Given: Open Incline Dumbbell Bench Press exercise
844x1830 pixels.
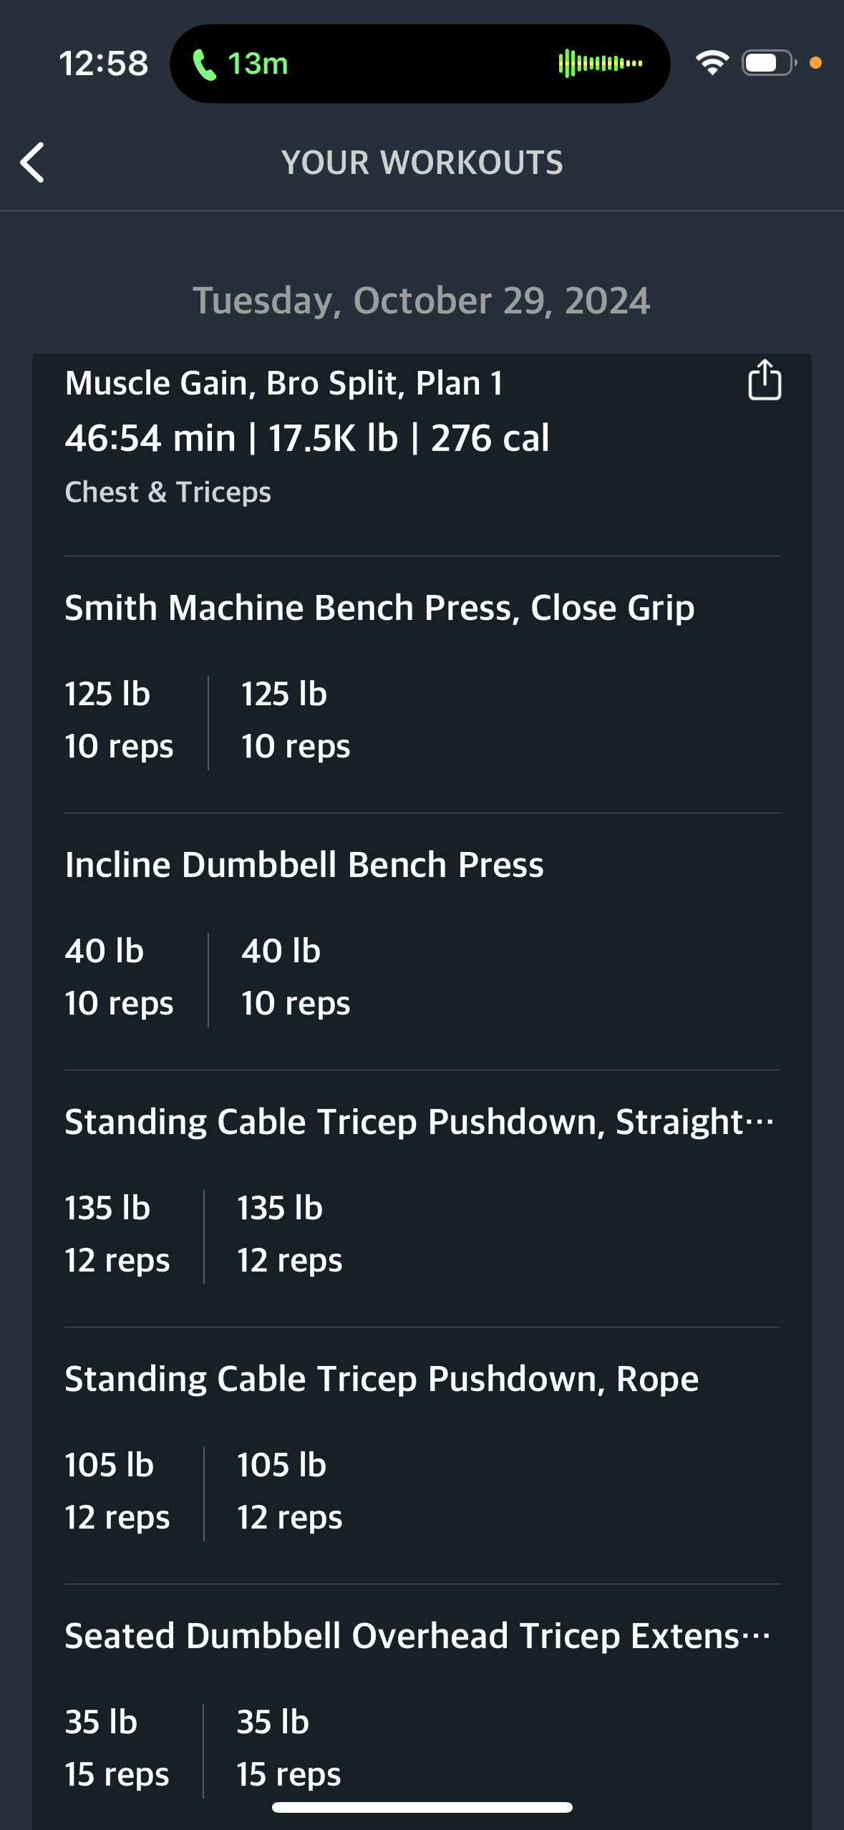Looking at the screenshot, I should [x=304, y=865].
